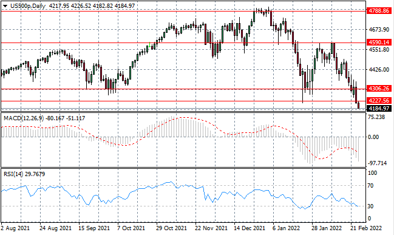Select the 4788.86 resistance level label
394x235 pixels.
click(379, 11)
